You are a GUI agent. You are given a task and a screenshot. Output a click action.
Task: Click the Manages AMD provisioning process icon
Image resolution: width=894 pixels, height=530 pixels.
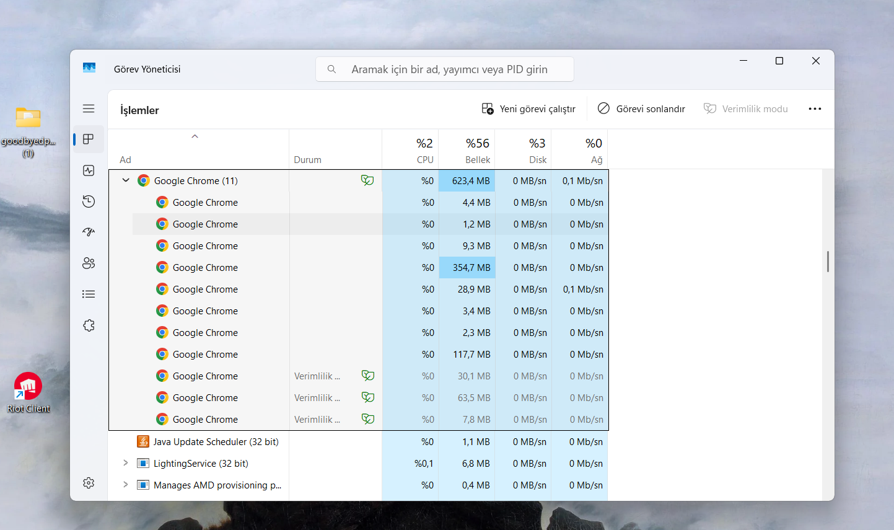click(x=143, y=485)
